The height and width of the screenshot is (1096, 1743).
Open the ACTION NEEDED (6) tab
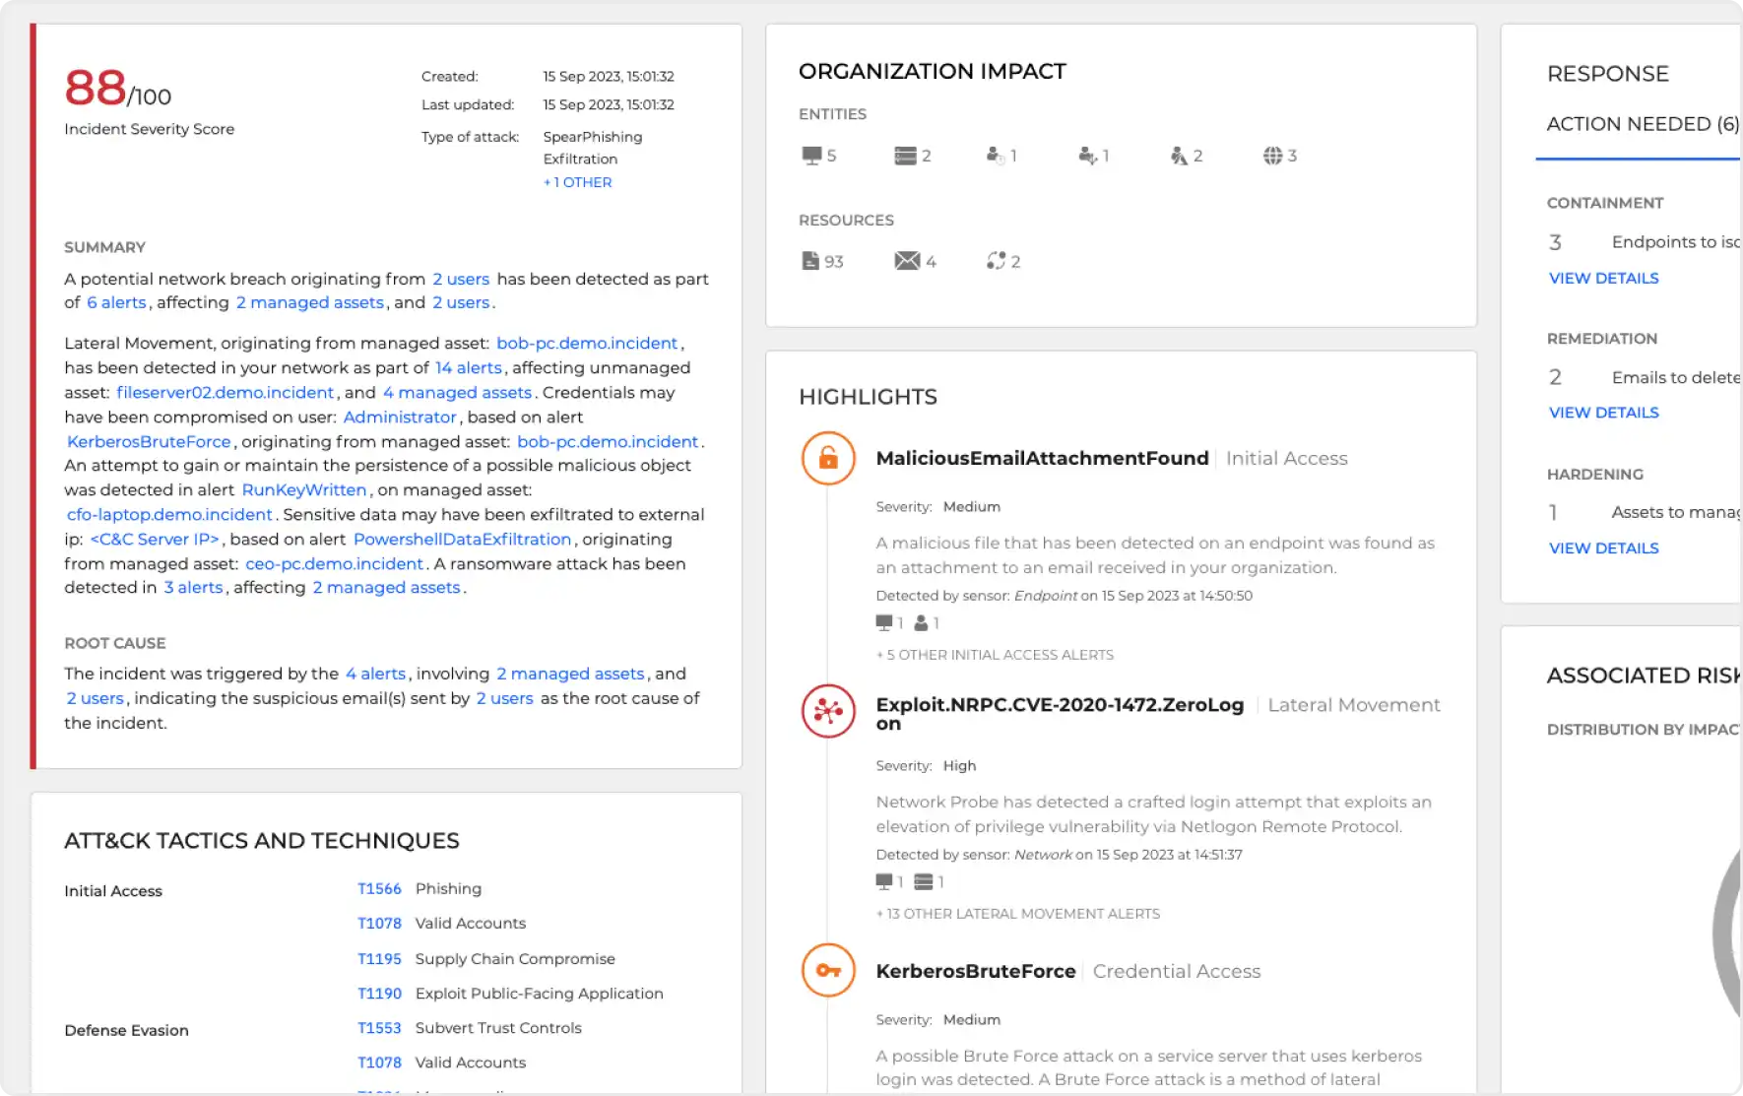(1642, 124)
